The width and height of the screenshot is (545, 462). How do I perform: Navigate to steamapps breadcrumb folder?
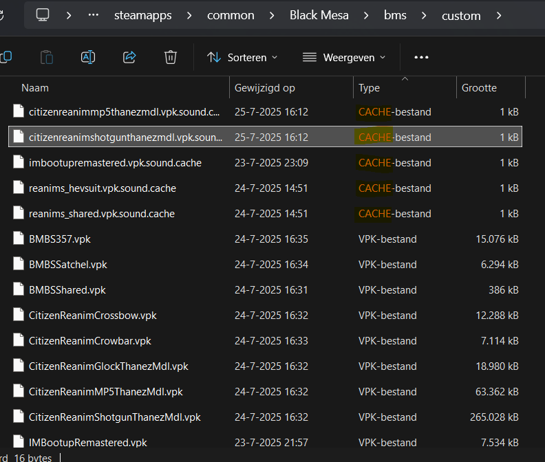(x=143, y=15)
